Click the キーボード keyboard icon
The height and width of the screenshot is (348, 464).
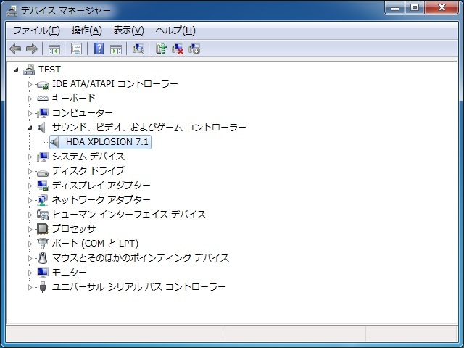(43, 99)
